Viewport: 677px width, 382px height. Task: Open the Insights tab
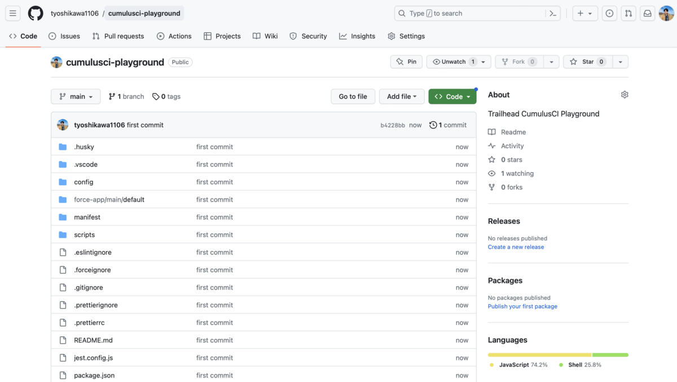tap(357, 36)
